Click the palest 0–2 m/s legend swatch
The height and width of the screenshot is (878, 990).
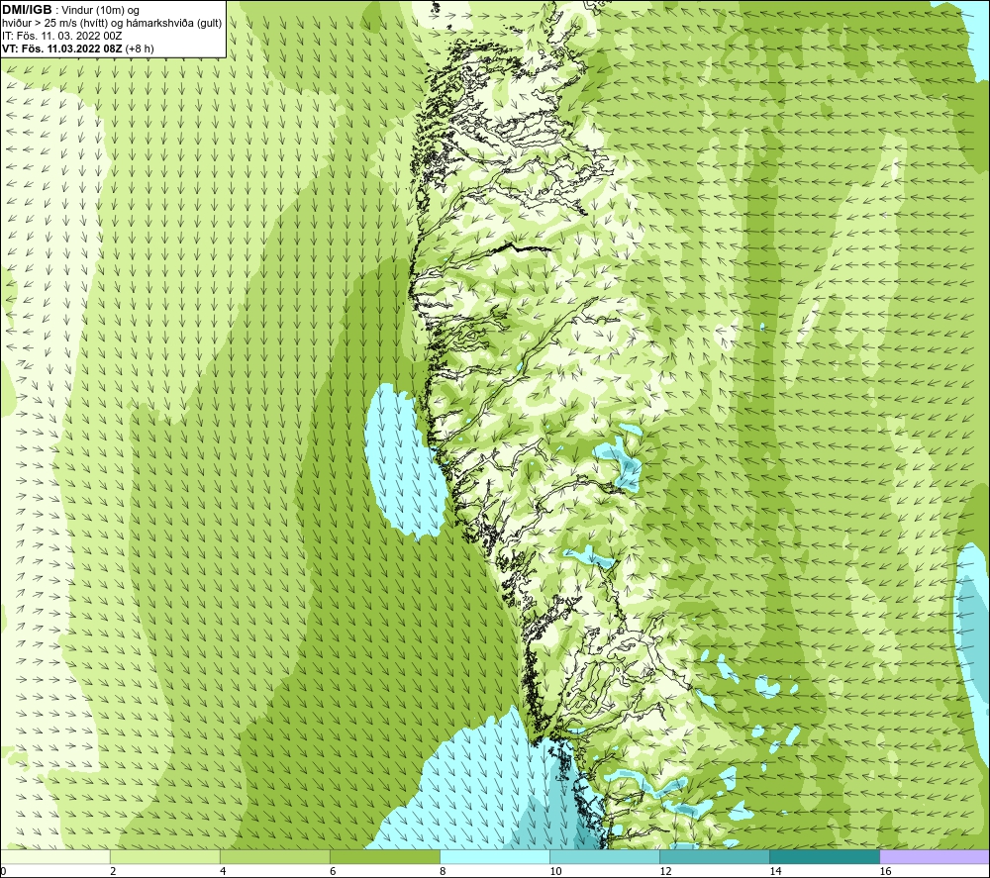click(55, 856)
